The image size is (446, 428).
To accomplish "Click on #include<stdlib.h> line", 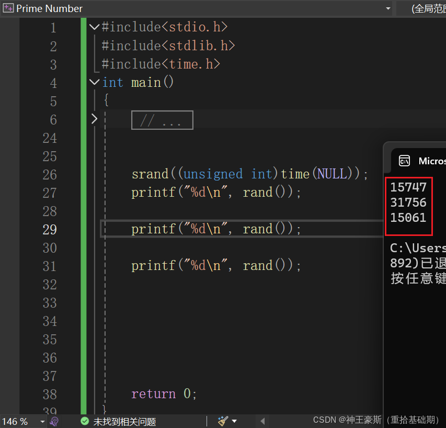I will pyautogui.click(x=168, y=46).
